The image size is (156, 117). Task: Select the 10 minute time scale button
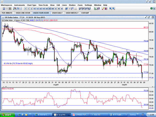34,9
